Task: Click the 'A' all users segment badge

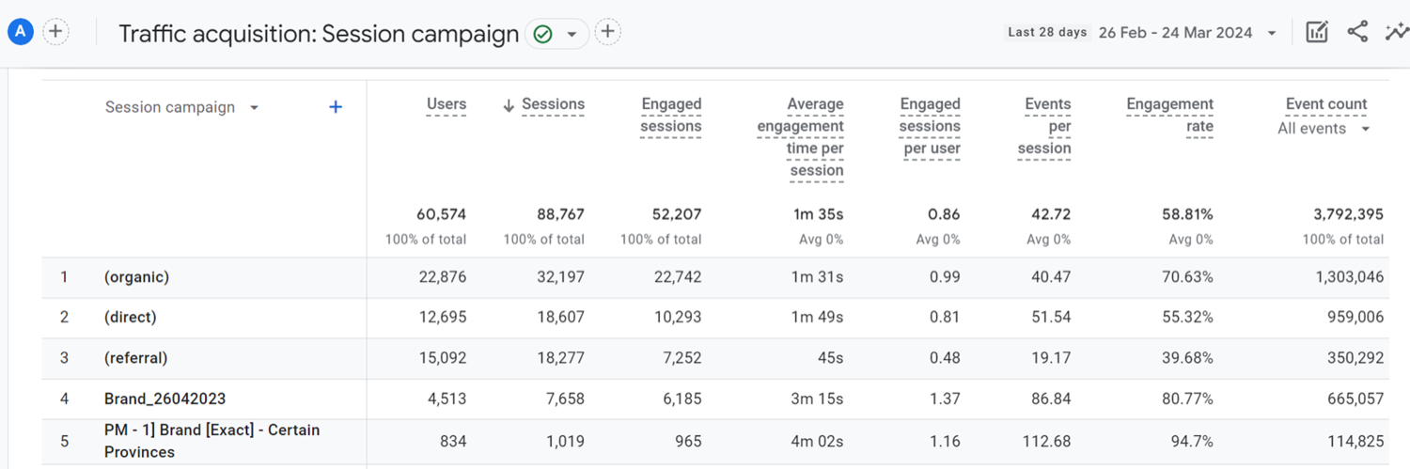Action: click(21, 32)
